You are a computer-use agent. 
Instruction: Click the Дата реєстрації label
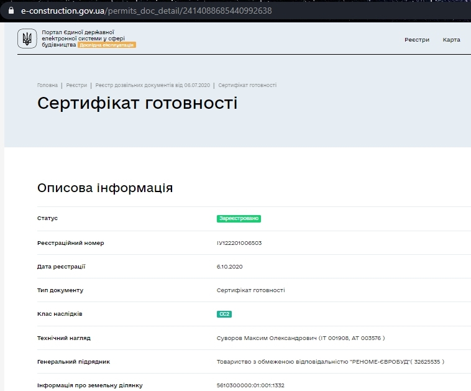(62, 267)
